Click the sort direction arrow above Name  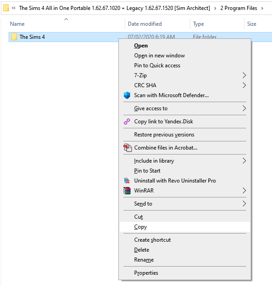66,19
